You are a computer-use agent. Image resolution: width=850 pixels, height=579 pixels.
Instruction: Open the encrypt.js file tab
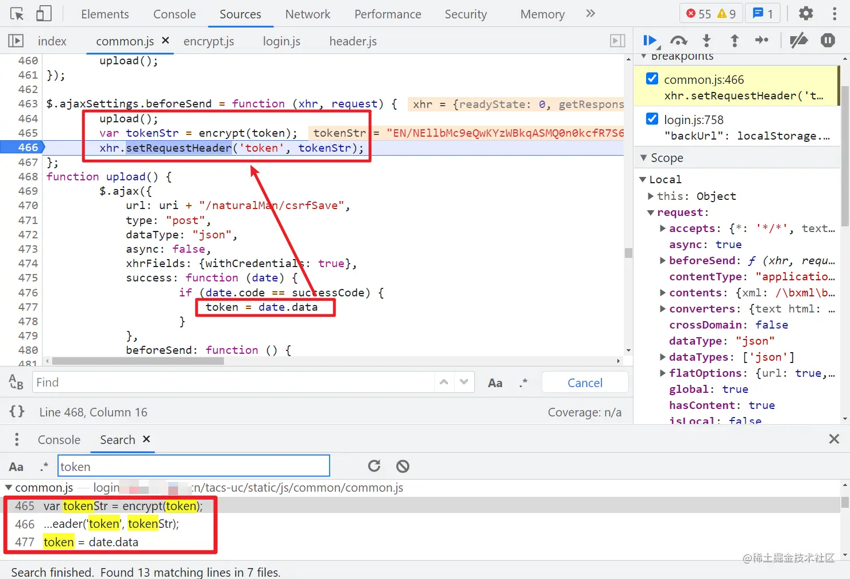click(x=209, y=41)
